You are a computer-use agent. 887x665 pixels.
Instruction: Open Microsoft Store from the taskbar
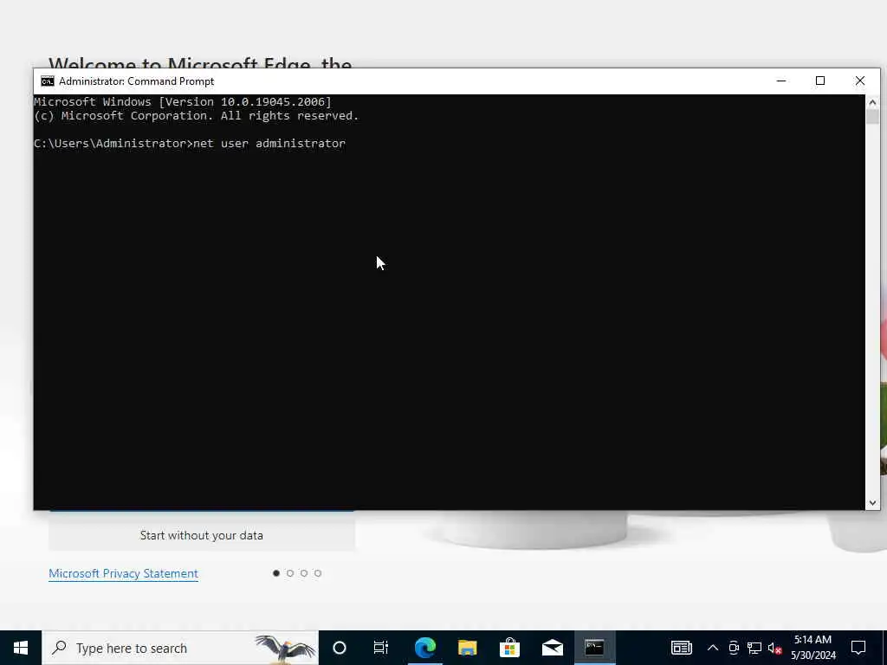tap(509, 648)
